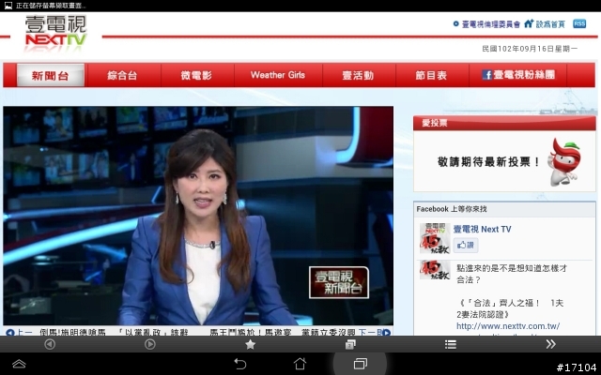Click the post text 點進來的是不是想知道怎樣才合法？
This screenshot has width=601, height=375.
[512, 274]
